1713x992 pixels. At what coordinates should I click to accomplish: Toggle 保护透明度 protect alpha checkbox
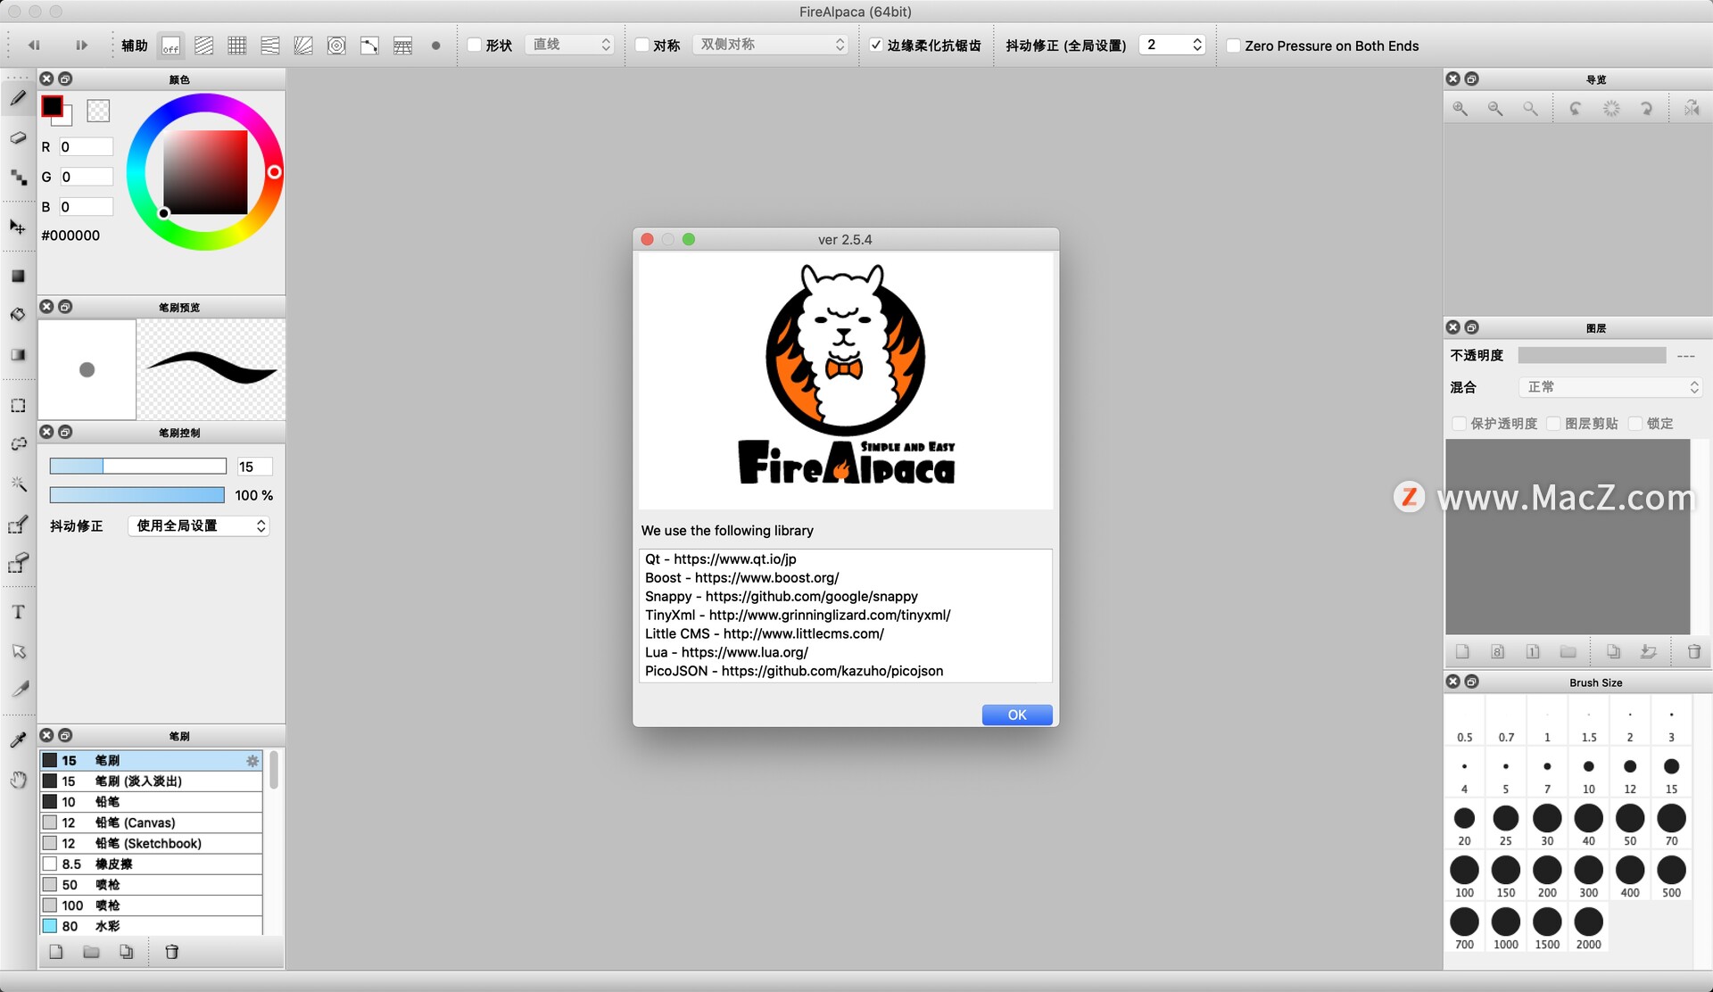click(1459, 424)
